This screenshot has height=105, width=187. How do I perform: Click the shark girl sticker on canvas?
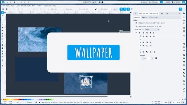pyautogui.click(x=86, y=83)
